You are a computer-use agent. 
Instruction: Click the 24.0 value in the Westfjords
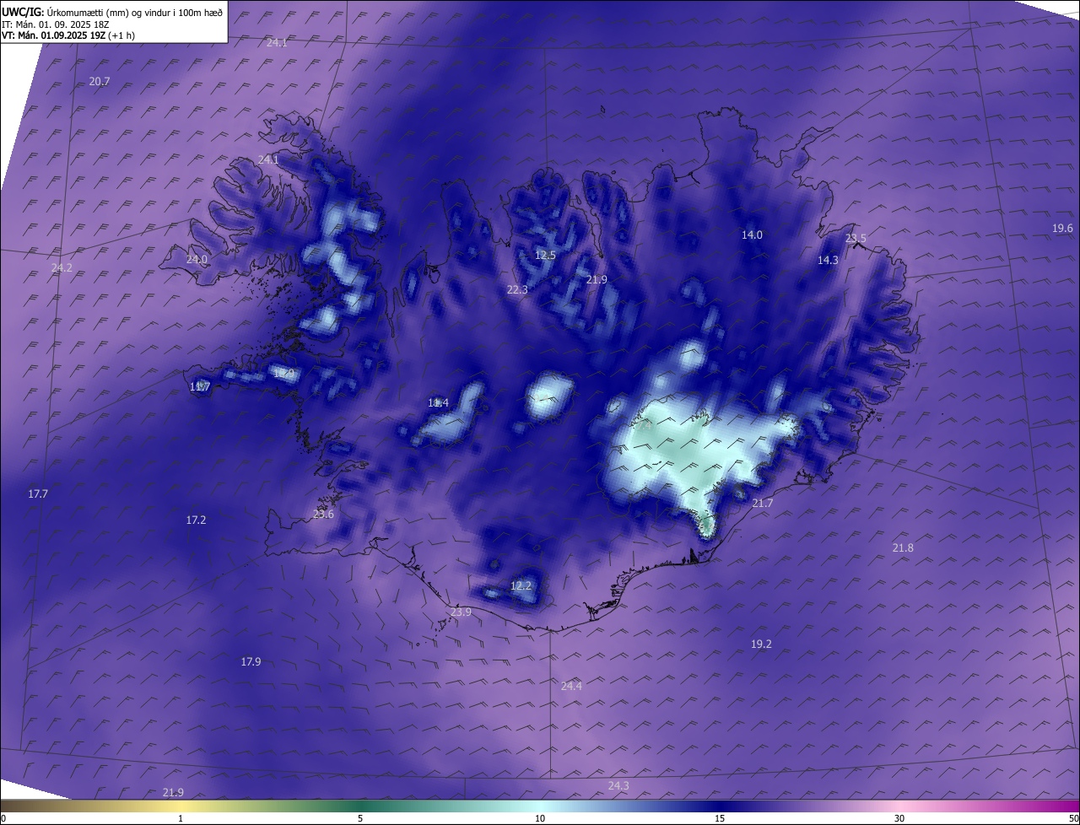197,259
